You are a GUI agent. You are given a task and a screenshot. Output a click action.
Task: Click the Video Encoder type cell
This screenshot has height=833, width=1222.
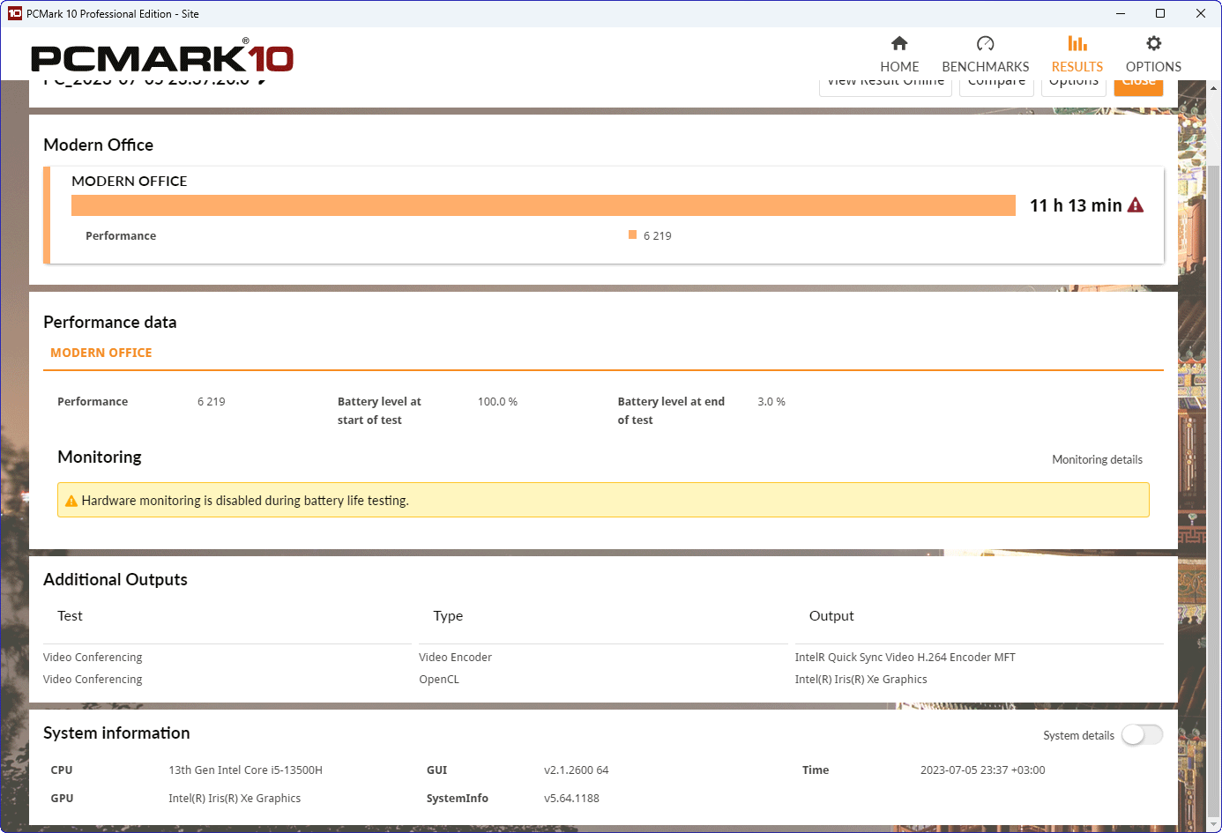click(x=455, y=657)
